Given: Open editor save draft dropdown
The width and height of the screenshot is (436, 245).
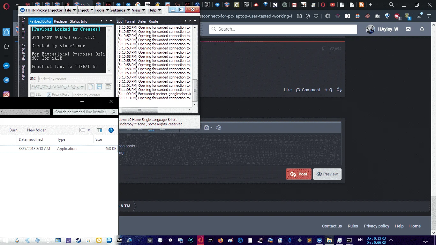Looking at the screenshot, I should tap(208, 128).
